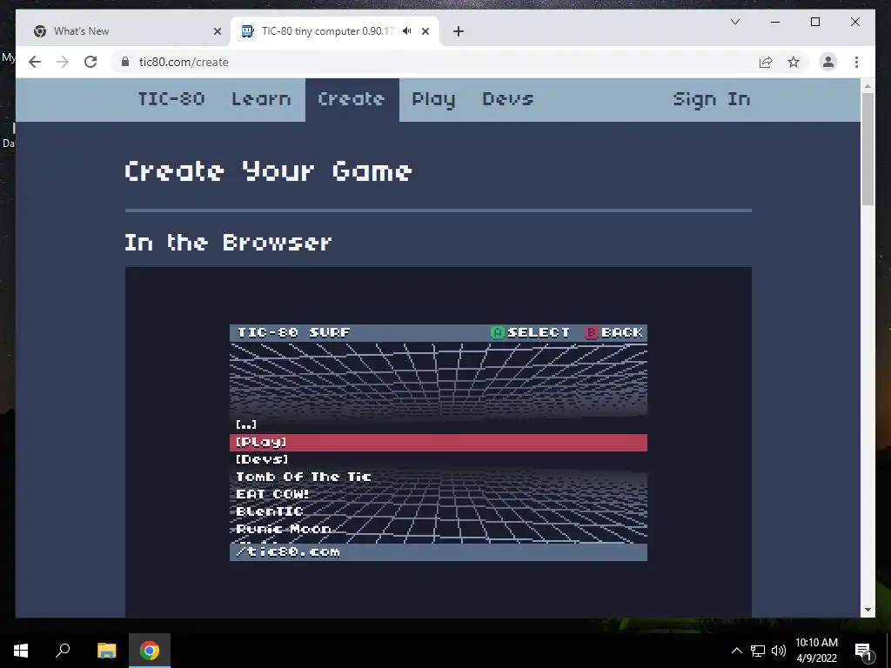Viewport: 891px width, 668px height.
Task: Open the Play nav item
Action: pos(433,100)
